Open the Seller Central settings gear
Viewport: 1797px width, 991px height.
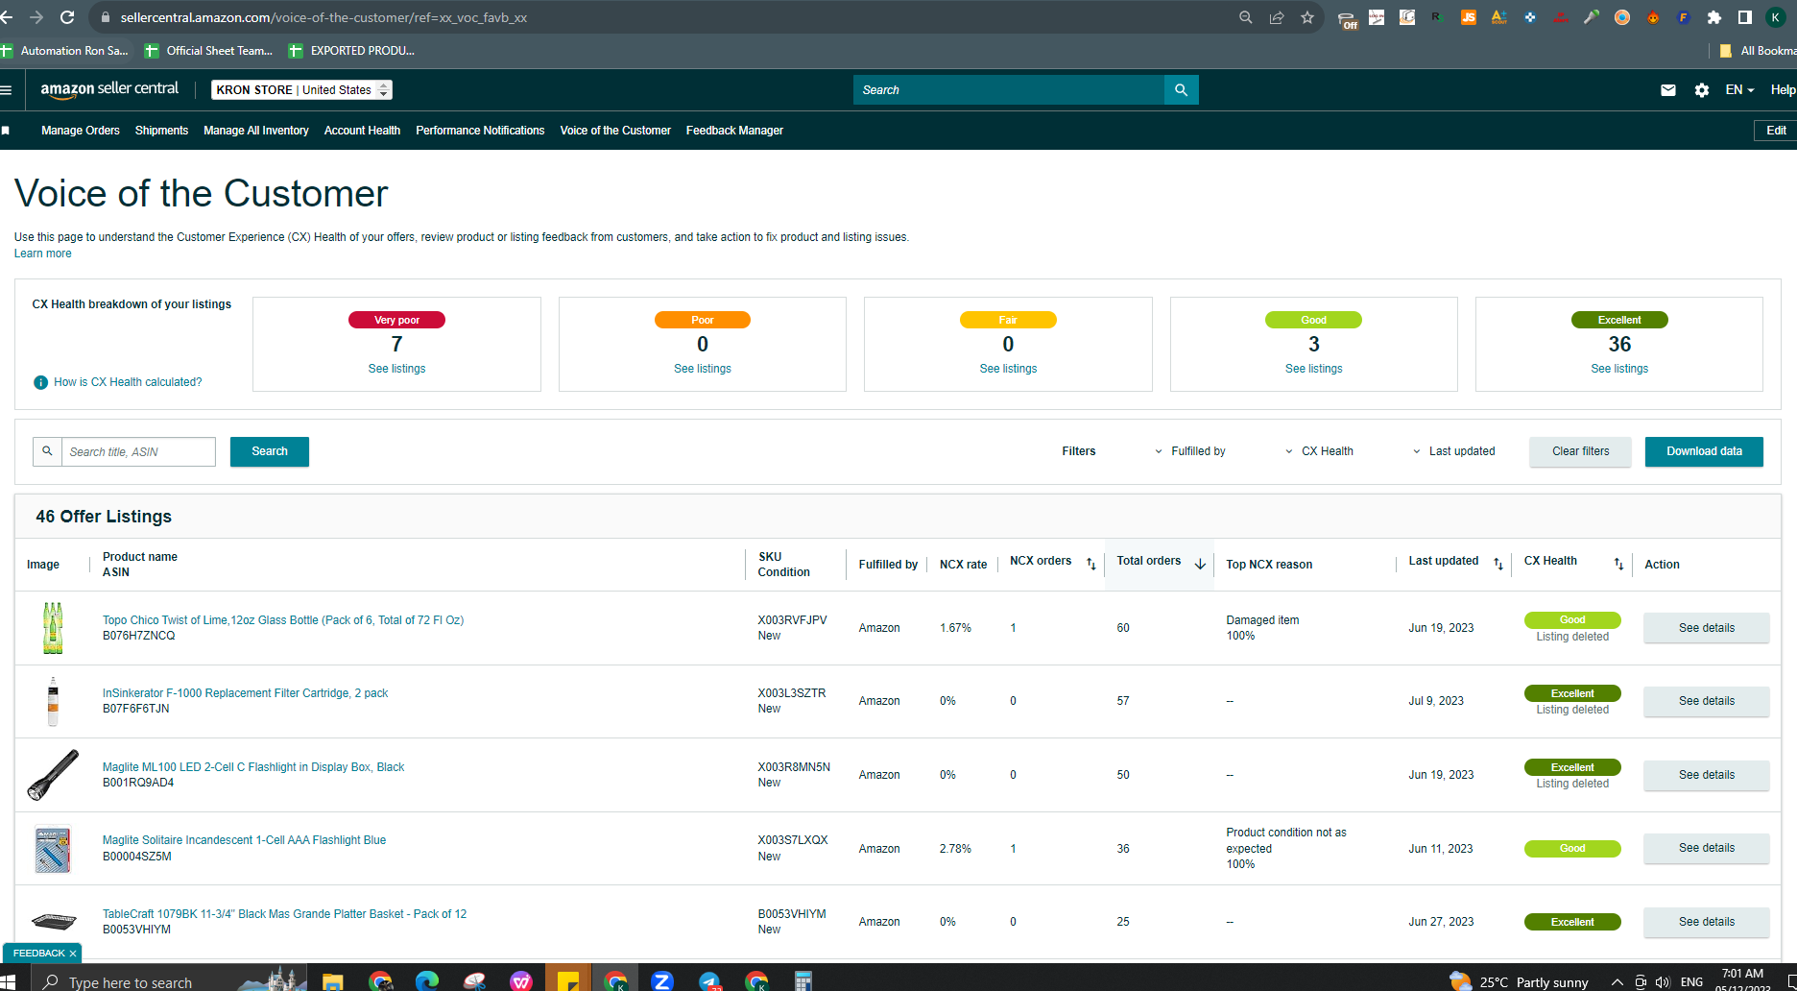pos(1702,90)
